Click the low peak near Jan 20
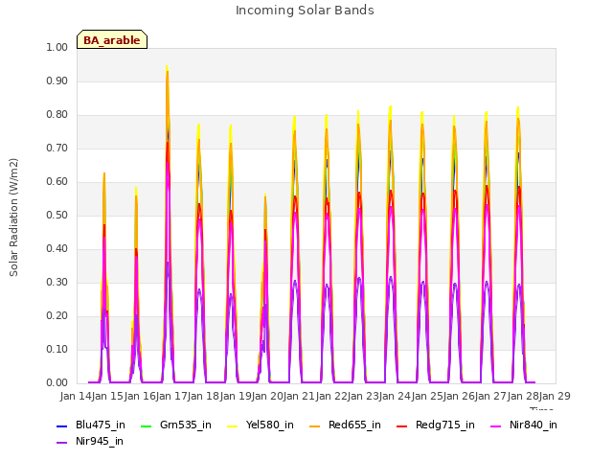Screen dimensions: 613x460 click(x=265, y=195)
